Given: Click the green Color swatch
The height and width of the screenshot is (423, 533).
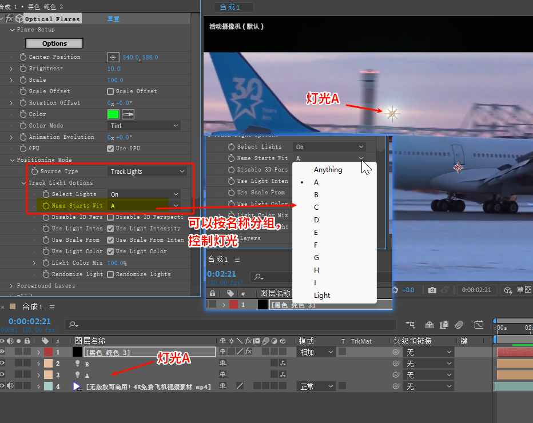Looking at the screenshot, I should click(113, 114).
